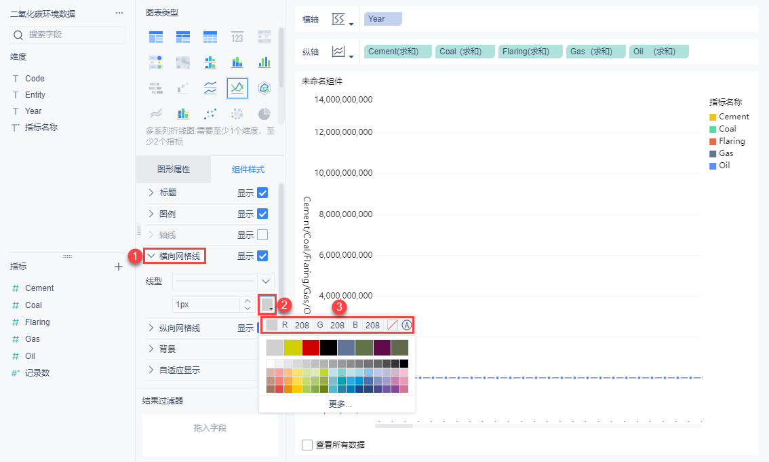
Task: Choose the scatter plot chart type
Action: [210, 114]
